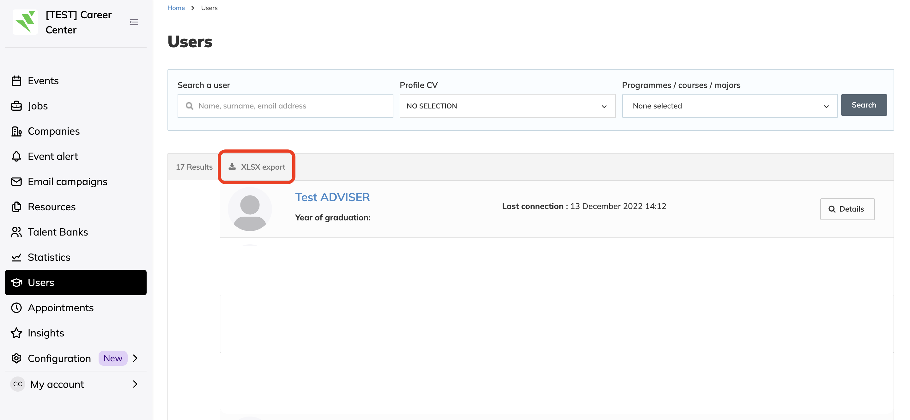Download the XLSX export
This screenshot has height=420, width=910.
257,167
